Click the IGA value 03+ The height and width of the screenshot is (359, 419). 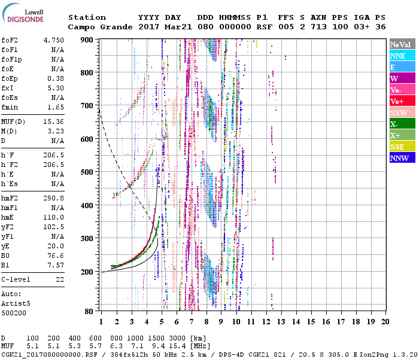click(x=362, y=27)
